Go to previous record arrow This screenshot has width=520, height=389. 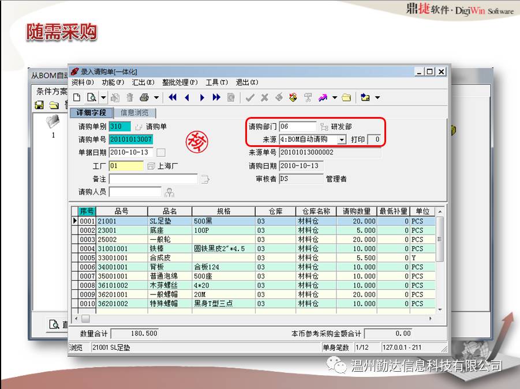tap(186, 97)
